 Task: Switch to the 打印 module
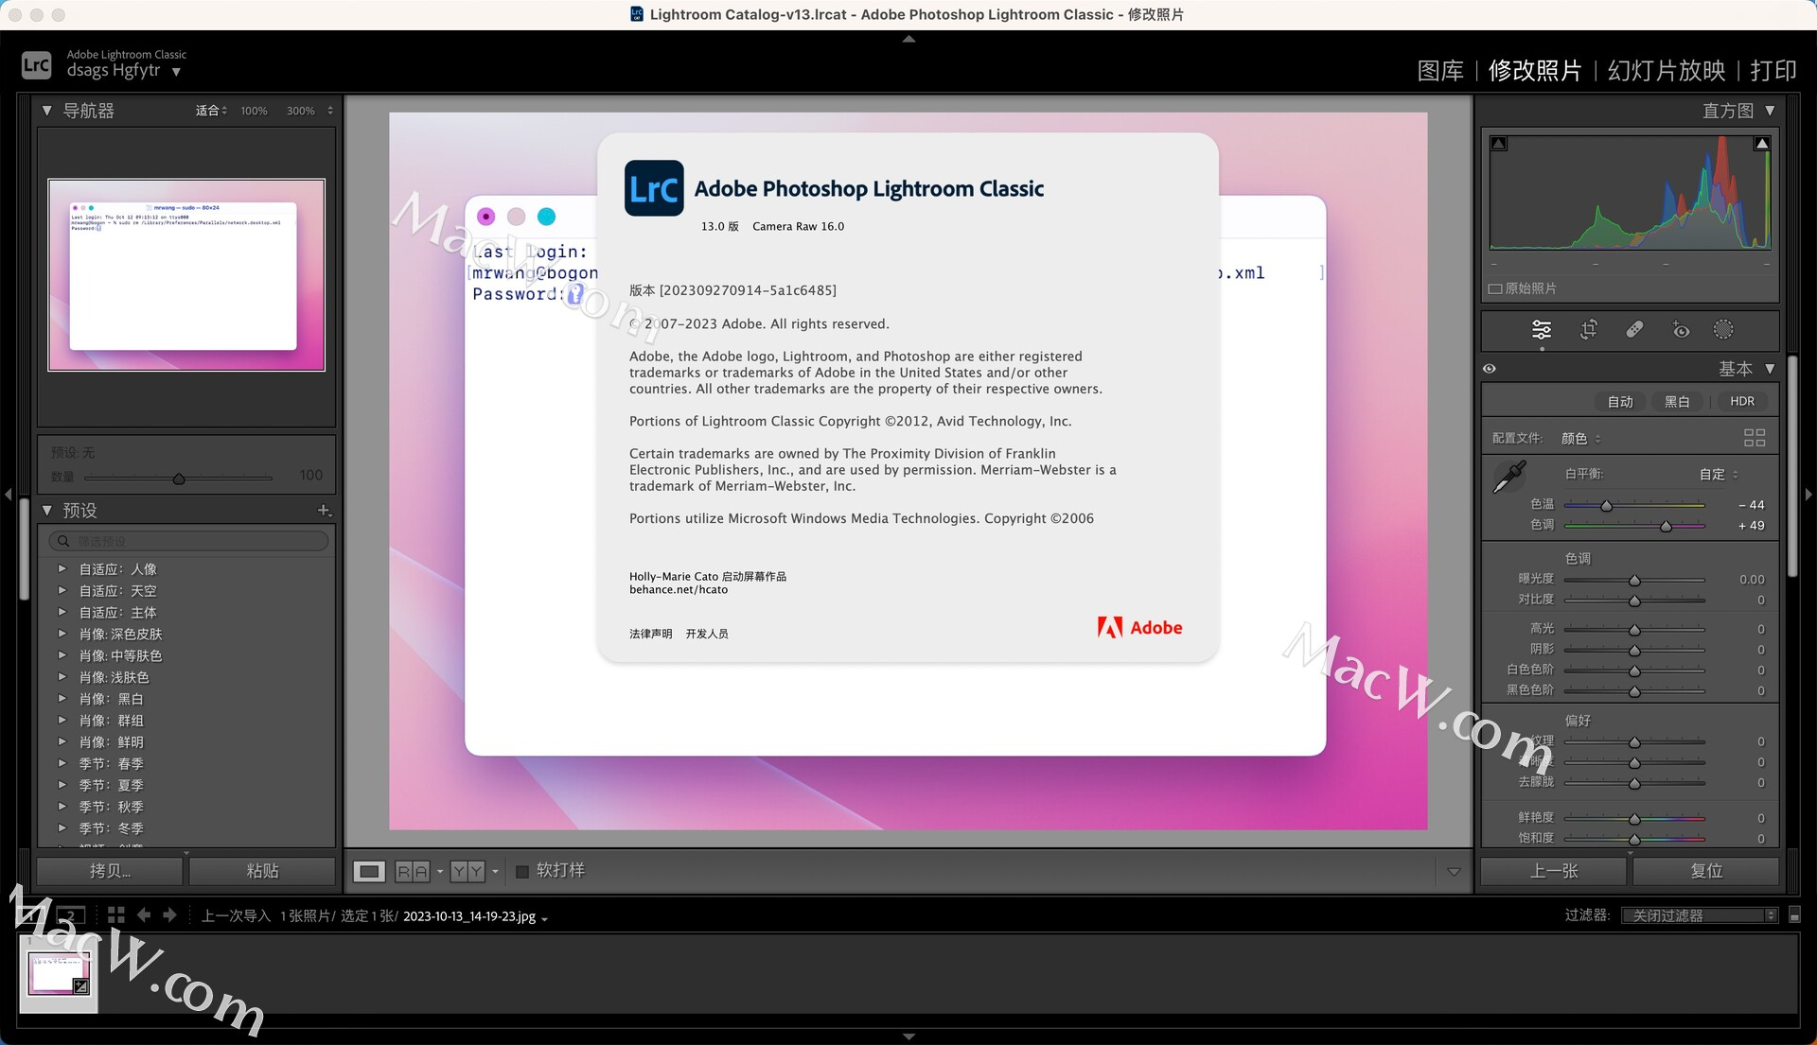1773,71
